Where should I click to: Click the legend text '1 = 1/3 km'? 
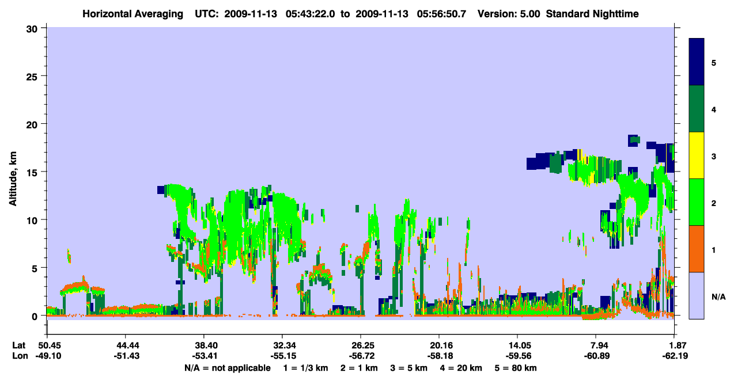tap(305, 368)
